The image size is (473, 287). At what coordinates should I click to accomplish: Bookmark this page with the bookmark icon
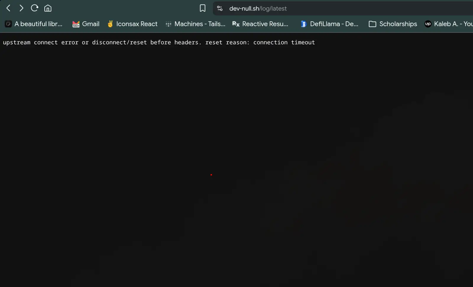pos(203,8)
